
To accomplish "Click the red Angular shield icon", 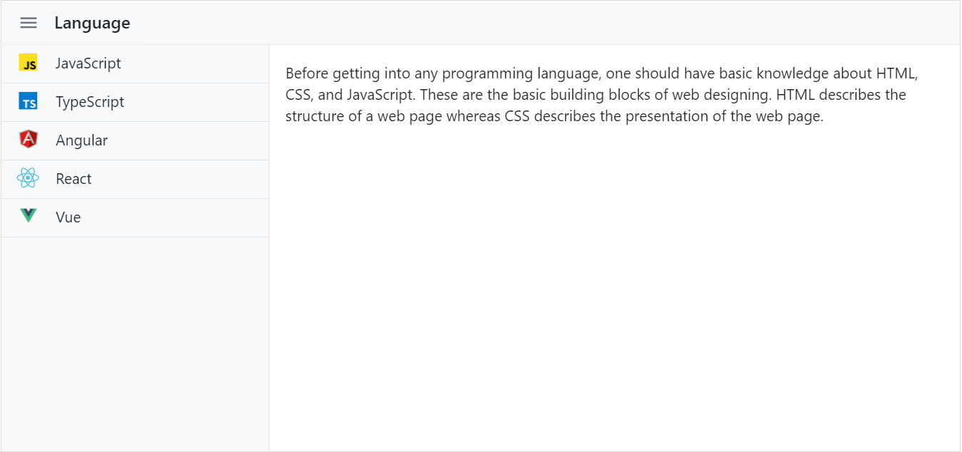I will (28, 140).
